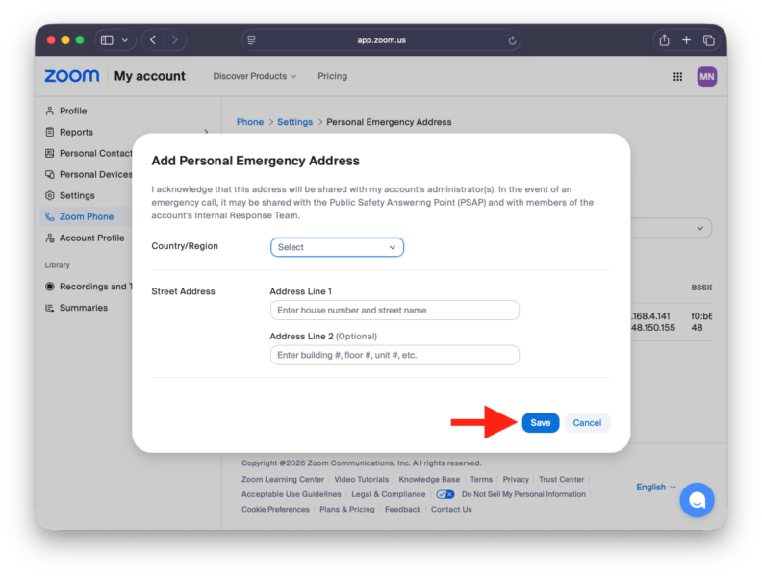Click the page settings icon in address bar
Image resolution: width=762 pixels, height=576 pixels.
pyautogui.click(x=251, y=40)
